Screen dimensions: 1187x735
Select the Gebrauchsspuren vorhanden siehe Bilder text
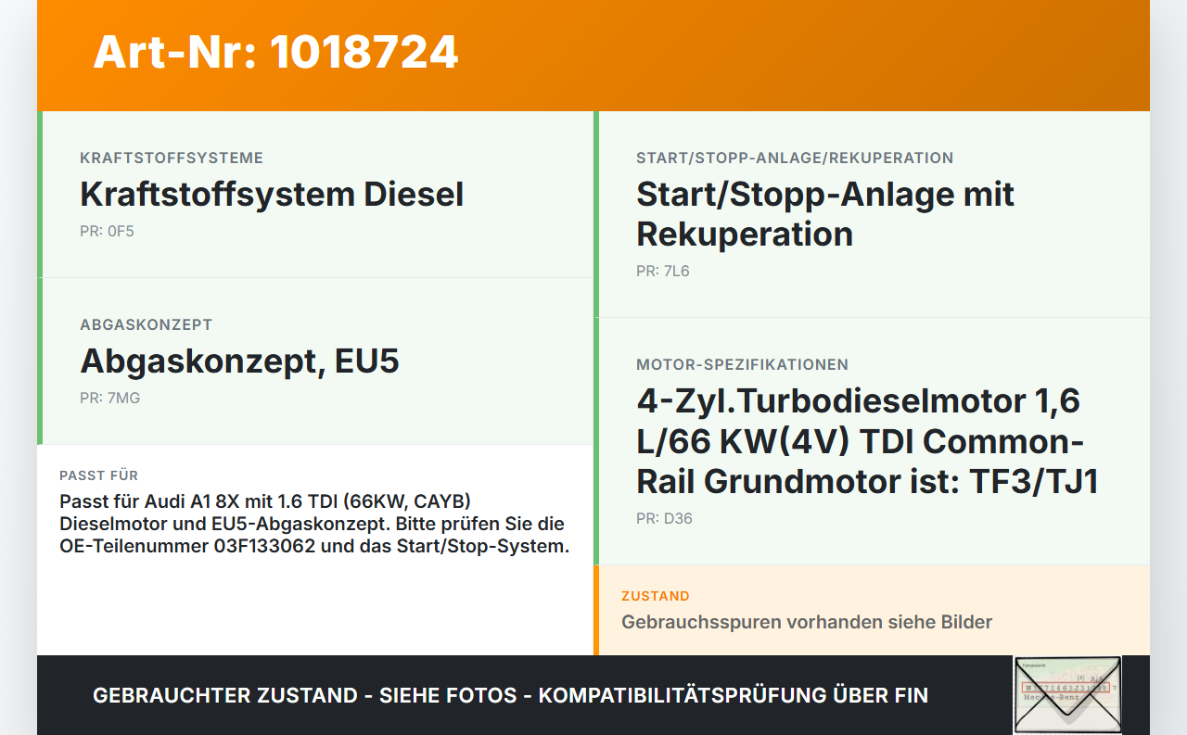tap(807, 622)
